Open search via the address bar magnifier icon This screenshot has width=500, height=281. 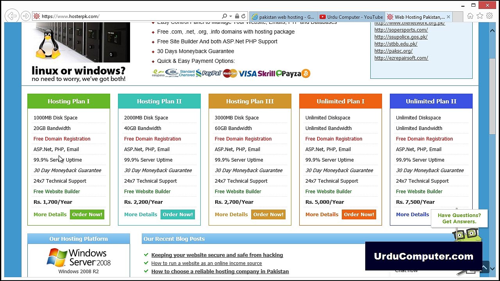(x=224, y=16)
